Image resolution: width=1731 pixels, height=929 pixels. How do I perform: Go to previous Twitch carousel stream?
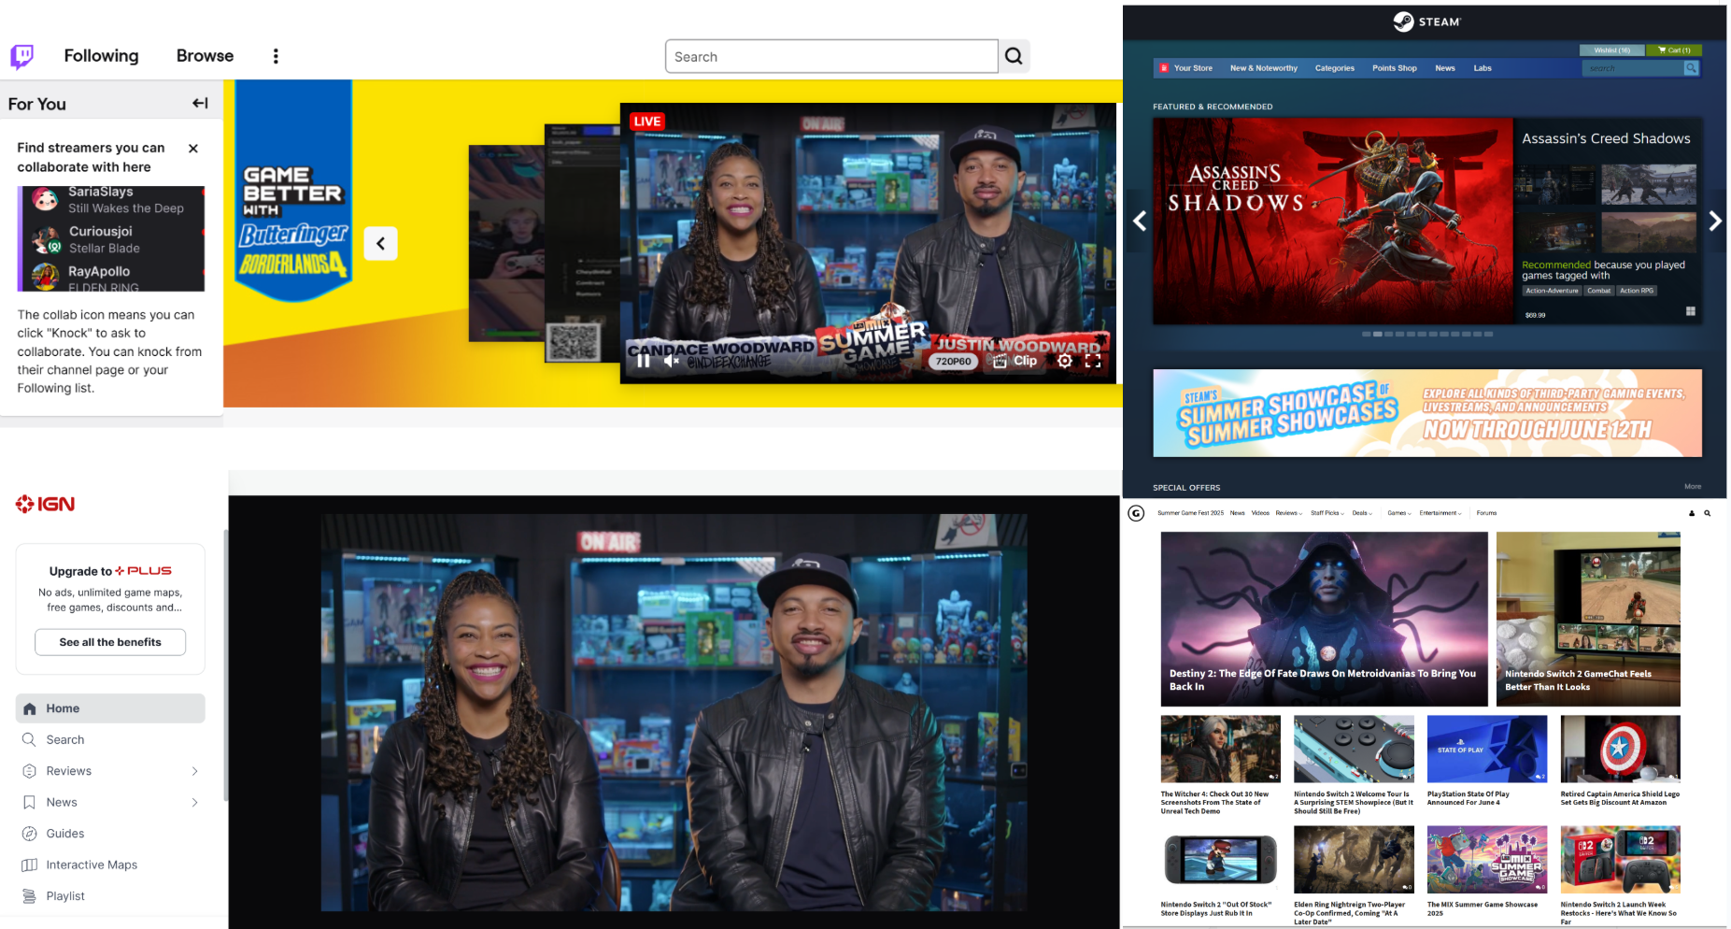380,244
